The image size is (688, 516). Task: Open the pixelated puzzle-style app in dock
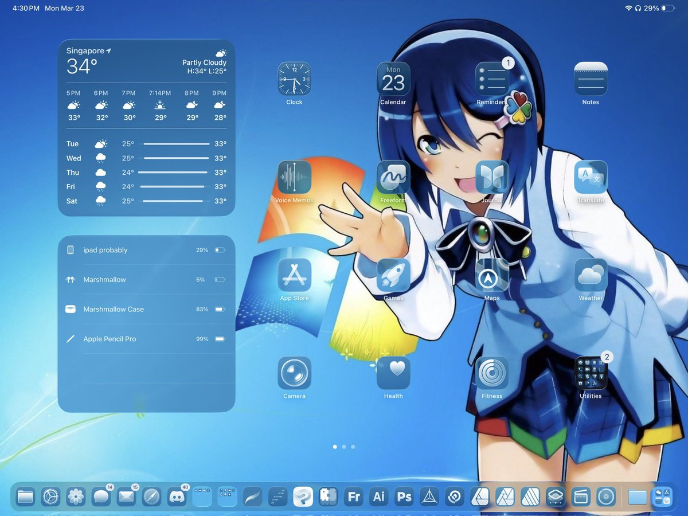pyautogui.click(x=329, y=497)
